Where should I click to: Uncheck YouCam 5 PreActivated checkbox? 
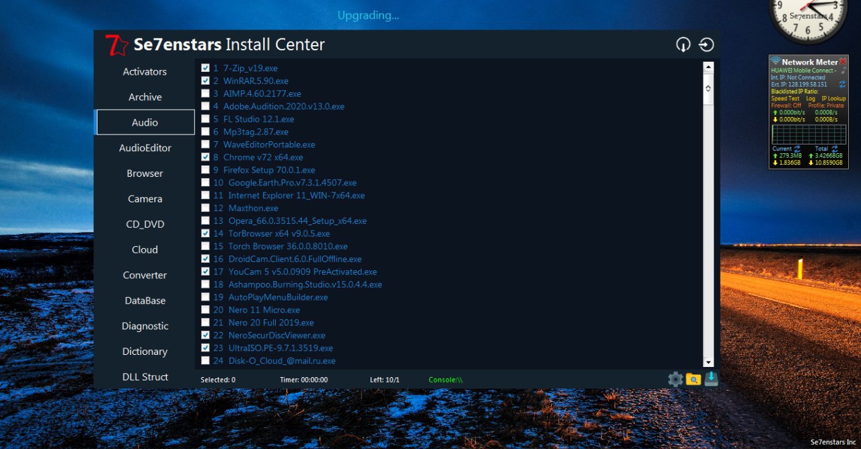coord(205,272)
